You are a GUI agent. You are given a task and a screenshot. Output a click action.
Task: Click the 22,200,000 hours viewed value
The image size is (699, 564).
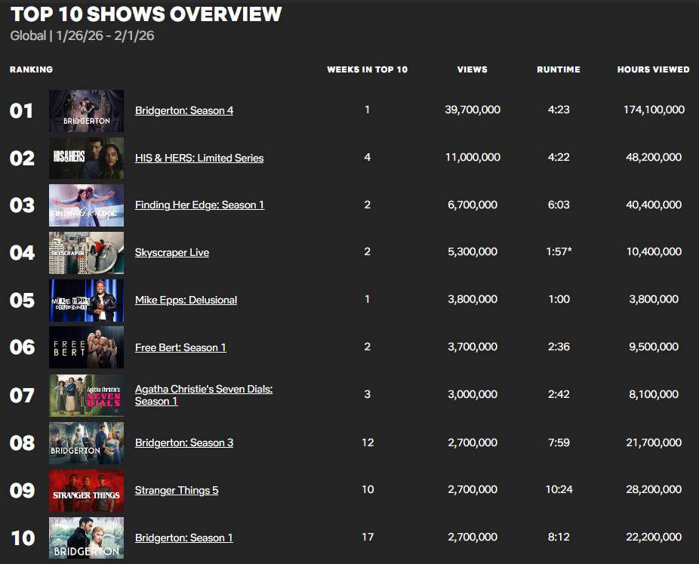click(x=654, y=538)
